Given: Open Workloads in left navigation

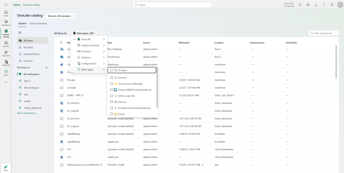Looking at the screenshot, I should tap(6, 63).
